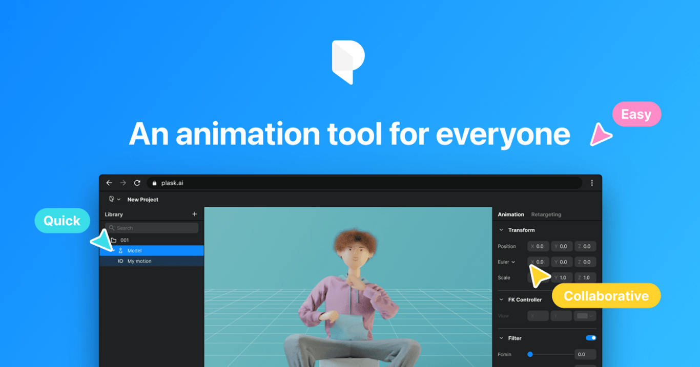700x367 pixels.
Task: Click the motion icon beside My motion
Action: point(120,261)
